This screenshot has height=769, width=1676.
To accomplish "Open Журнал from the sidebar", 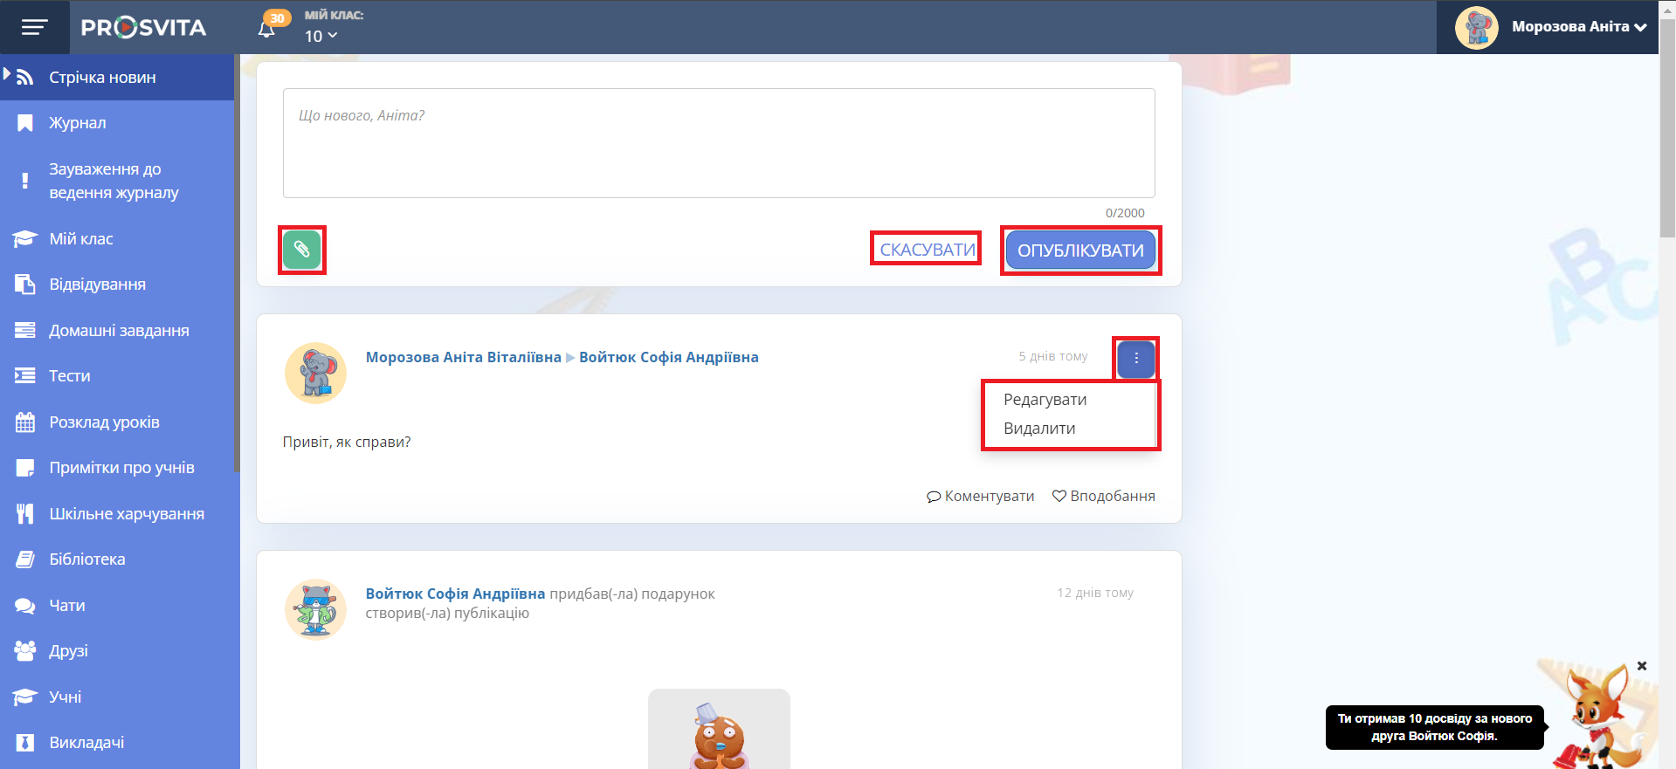I will [77, 123].
